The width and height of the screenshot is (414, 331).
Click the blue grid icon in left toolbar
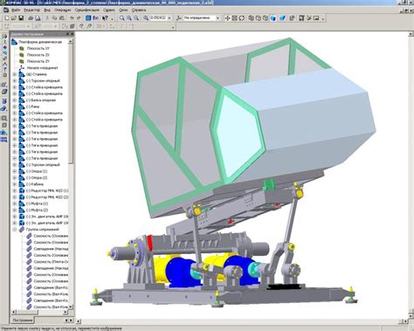4,140
